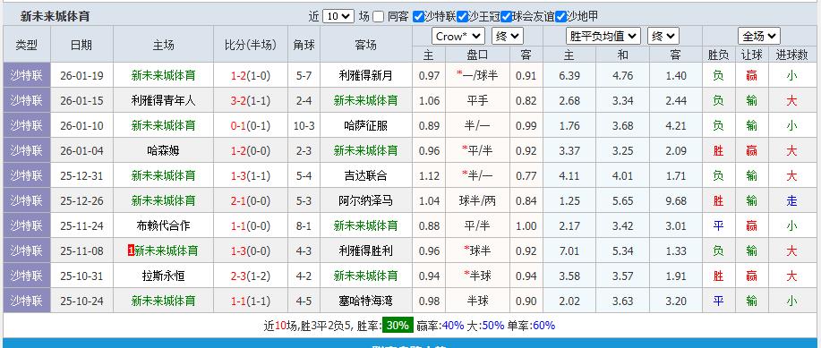This screenshot has width=821, height=348.
Task: Click handicap *一/球半 in the 利雅得新月 row
Action: coord(477,75)
